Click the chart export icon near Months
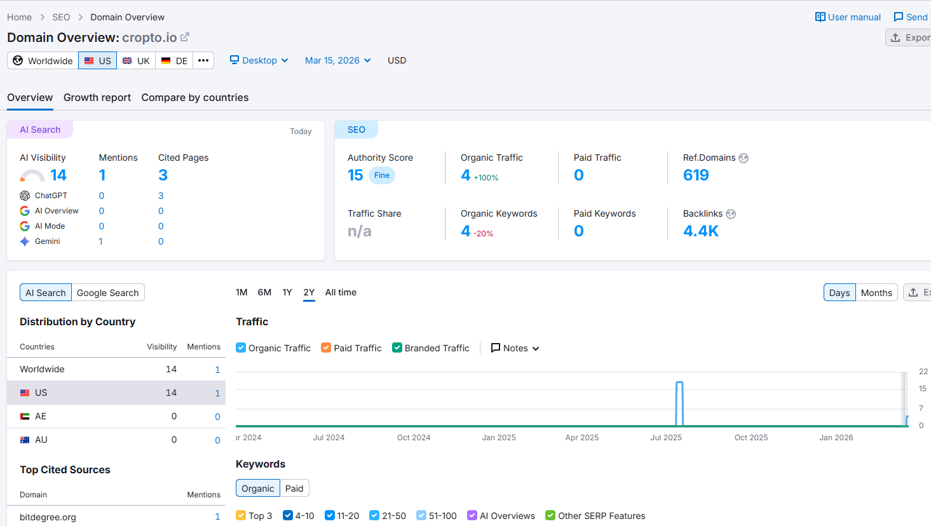This screenshot has height=526, width=931. tap(913, 292)
